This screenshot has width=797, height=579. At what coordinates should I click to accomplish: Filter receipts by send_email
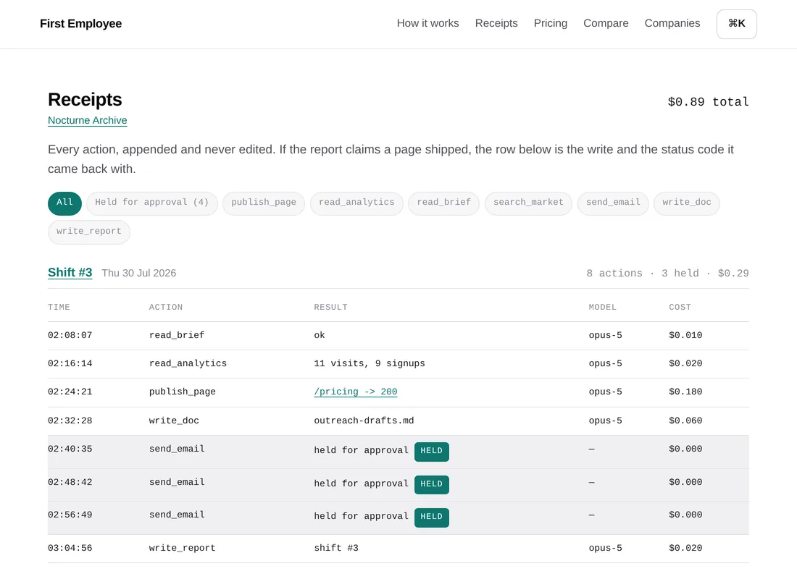(x=613, y=203)
